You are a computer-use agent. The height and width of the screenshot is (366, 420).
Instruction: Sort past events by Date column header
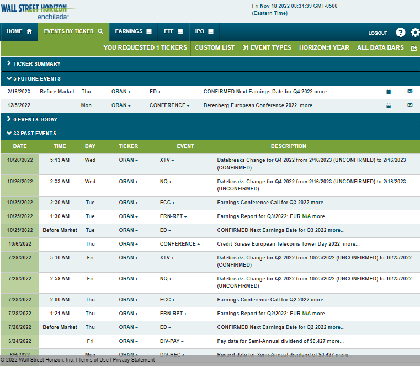pos(20,146)
